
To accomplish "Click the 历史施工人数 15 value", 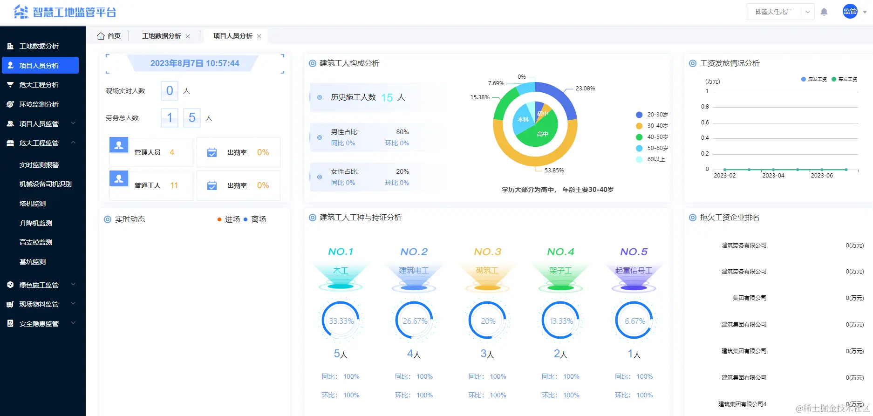I will point(387,97).
